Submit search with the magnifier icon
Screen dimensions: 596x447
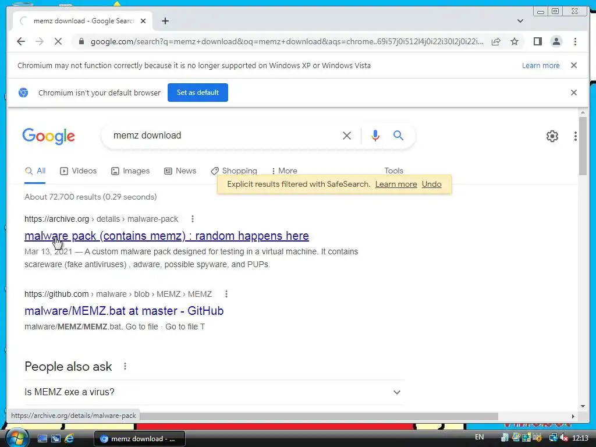coord(398,135)
